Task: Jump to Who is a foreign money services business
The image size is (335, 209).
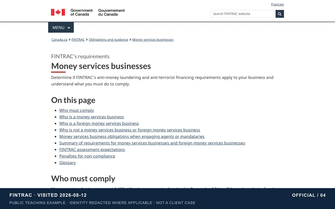Action: click(99, 124)
